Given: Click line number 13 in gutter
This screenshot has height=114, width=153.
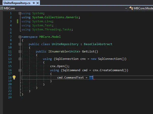Looking at the screenshot, I should 10,59.
